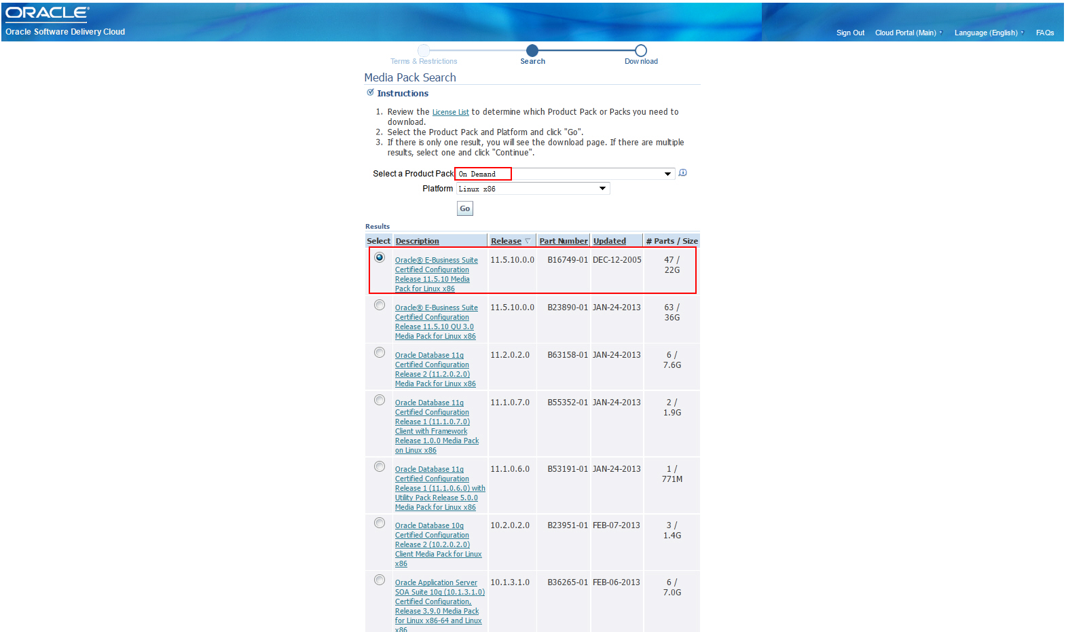
Task: Click the # Parts / Size column header
Action: coord(672,241)
